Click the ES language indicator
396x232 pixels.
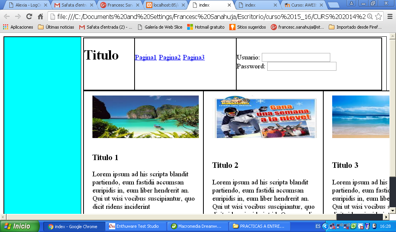(318, 226)
